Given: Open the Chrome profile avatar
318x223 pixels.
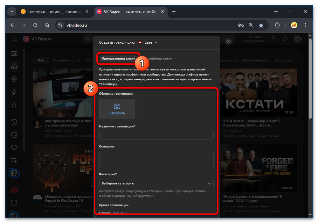Looking at the screenshot, I should point(294,25).
